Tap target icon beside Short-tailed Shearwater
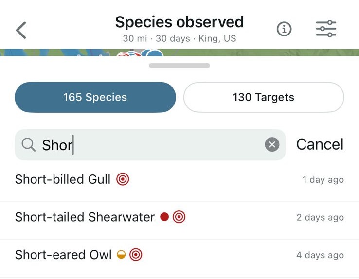The image size is (359, 279). tap(179, 217)
